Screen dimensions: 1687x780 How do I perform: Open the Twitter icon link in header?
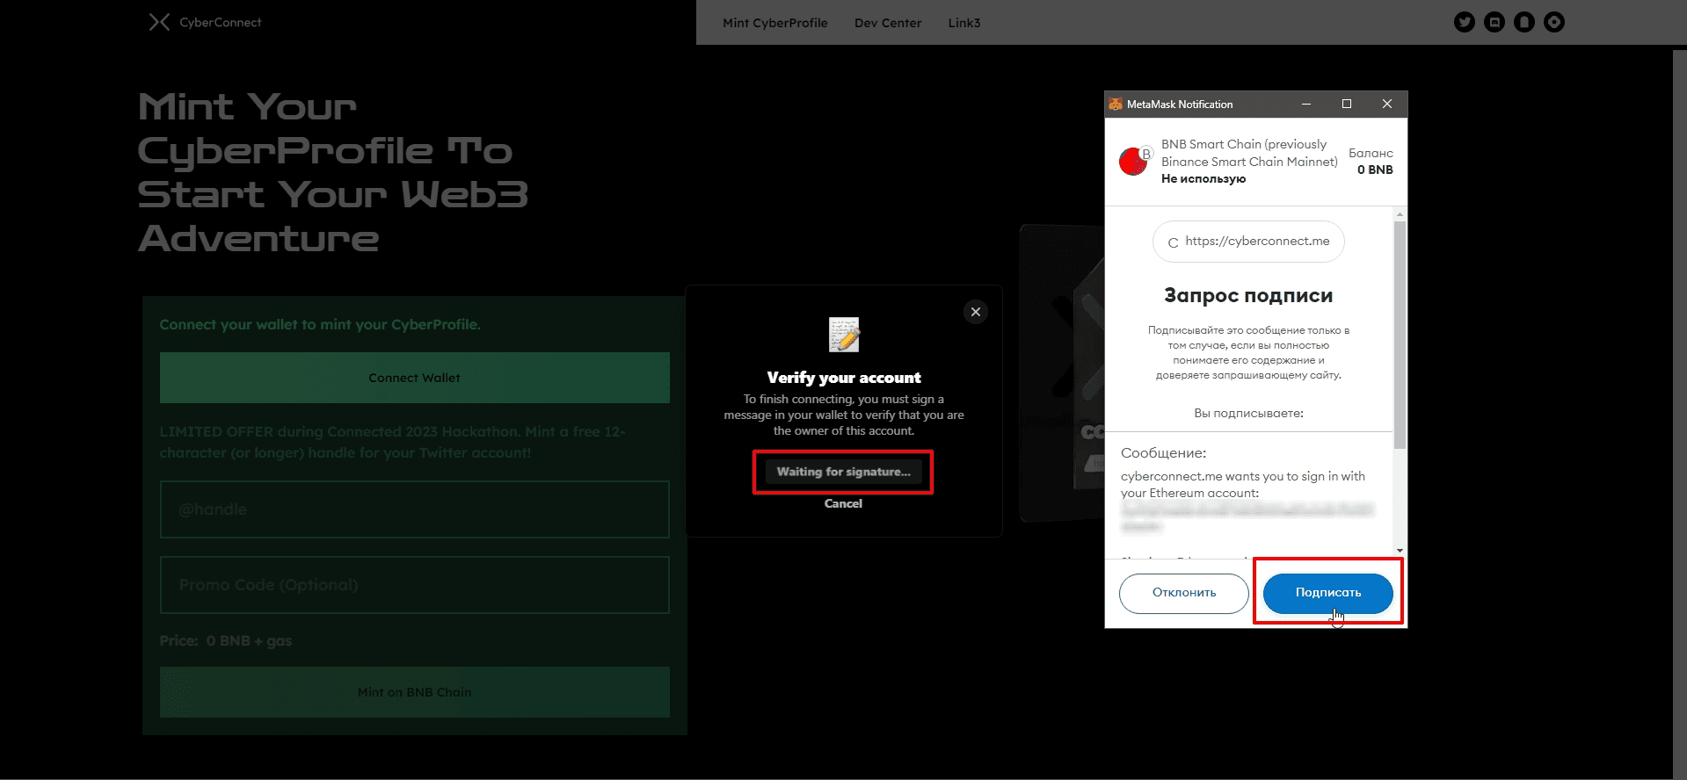coord(1465,22)
